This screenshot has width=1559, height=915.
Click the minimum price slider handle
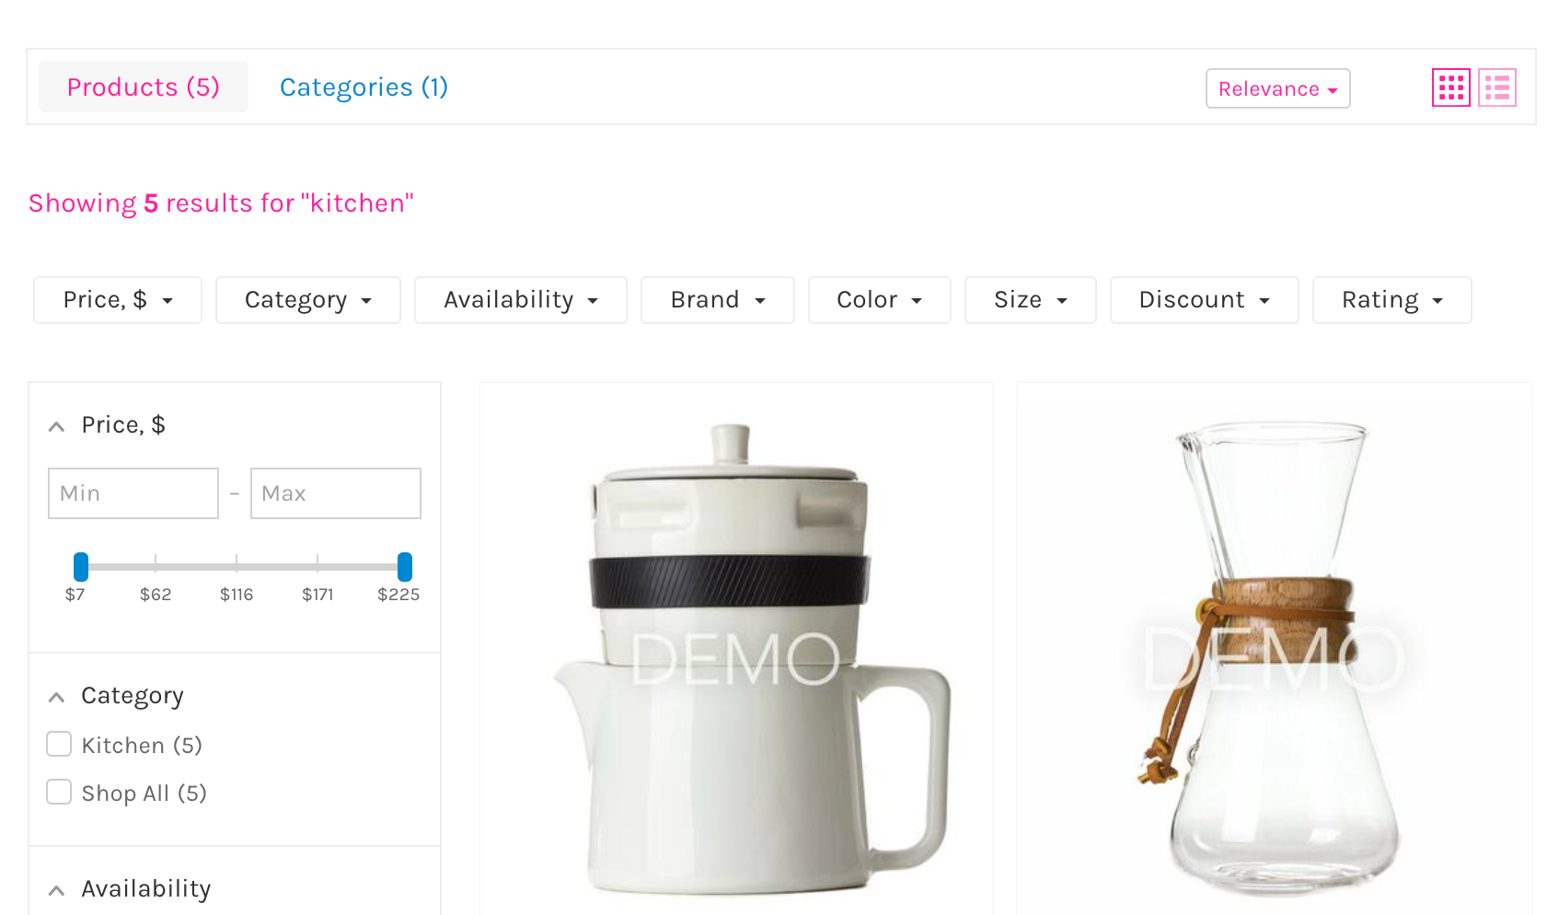[81, 566]
